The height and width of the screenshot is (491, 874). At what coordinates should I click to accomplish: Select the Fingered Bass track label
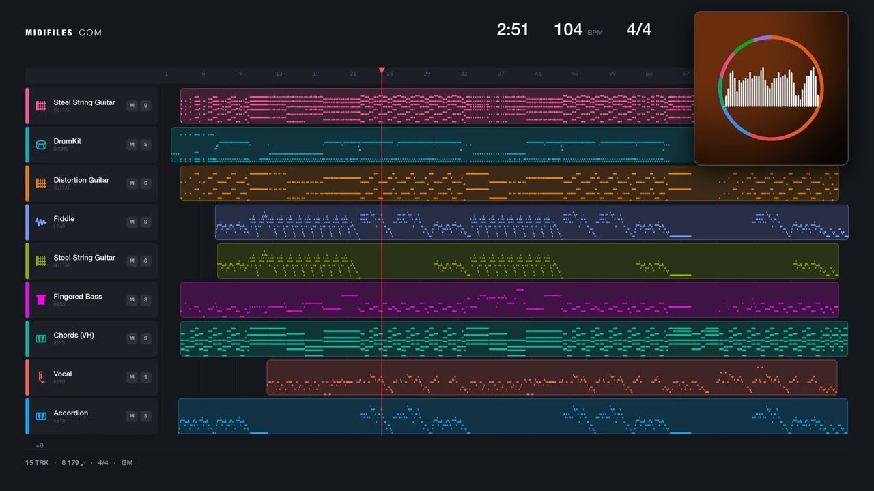coord(78,297)
